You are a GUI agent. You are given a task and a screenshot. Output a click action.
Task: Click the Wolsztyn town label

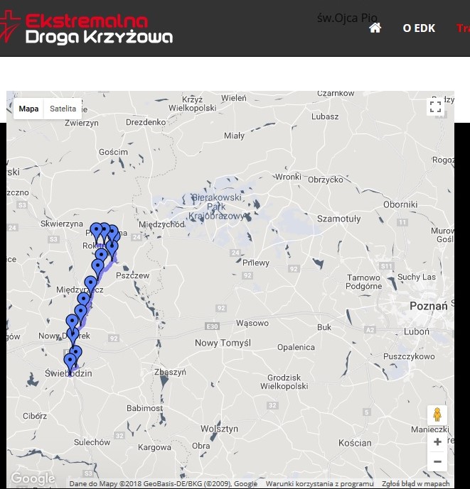click(220, 429)
